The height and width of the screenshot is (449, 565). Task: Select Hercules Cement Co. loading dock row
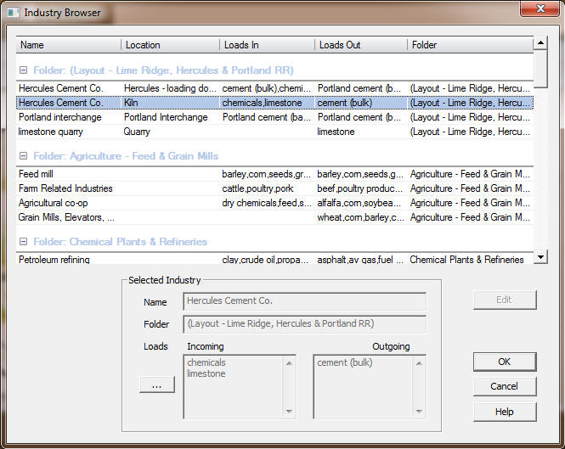point(274,88)
